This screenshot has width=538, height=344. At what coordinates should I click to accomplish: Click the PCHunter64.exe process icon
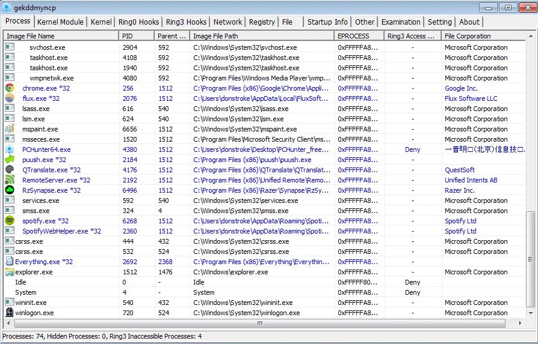pyautogui.click(x=10, y=149)
